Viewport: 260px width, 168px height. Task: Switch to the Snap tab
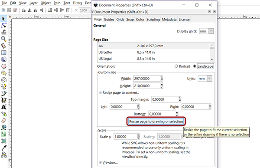(x=130, y=20)
